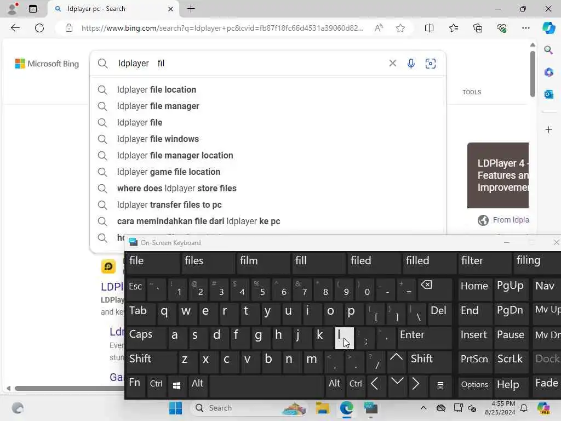Click the horizontal scrollbar at page bottom

coord(70,389)
